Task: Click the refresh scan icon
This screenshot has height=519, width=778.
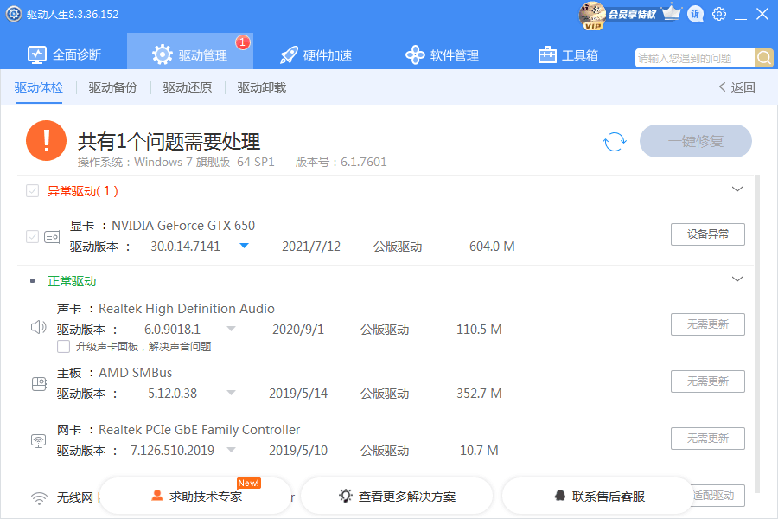Action: pos(615,142)
